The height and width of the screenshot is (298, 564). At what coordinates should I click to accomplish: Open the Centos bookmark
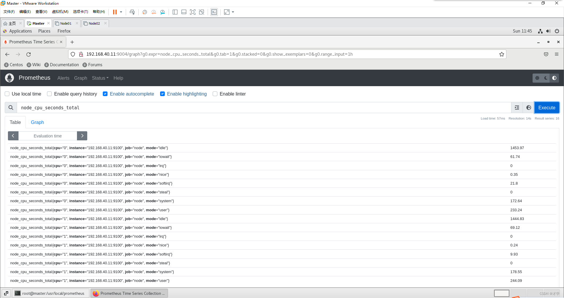(x=14, y=65)
